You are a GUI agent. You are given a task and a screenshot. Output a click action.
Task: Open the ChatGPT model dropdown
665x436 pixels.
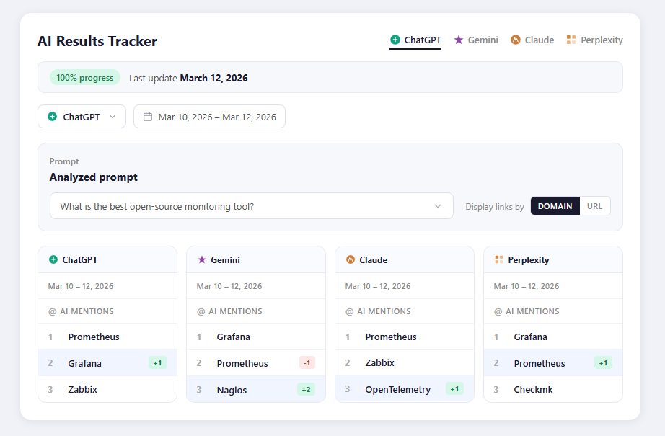(x=82, y=117)
